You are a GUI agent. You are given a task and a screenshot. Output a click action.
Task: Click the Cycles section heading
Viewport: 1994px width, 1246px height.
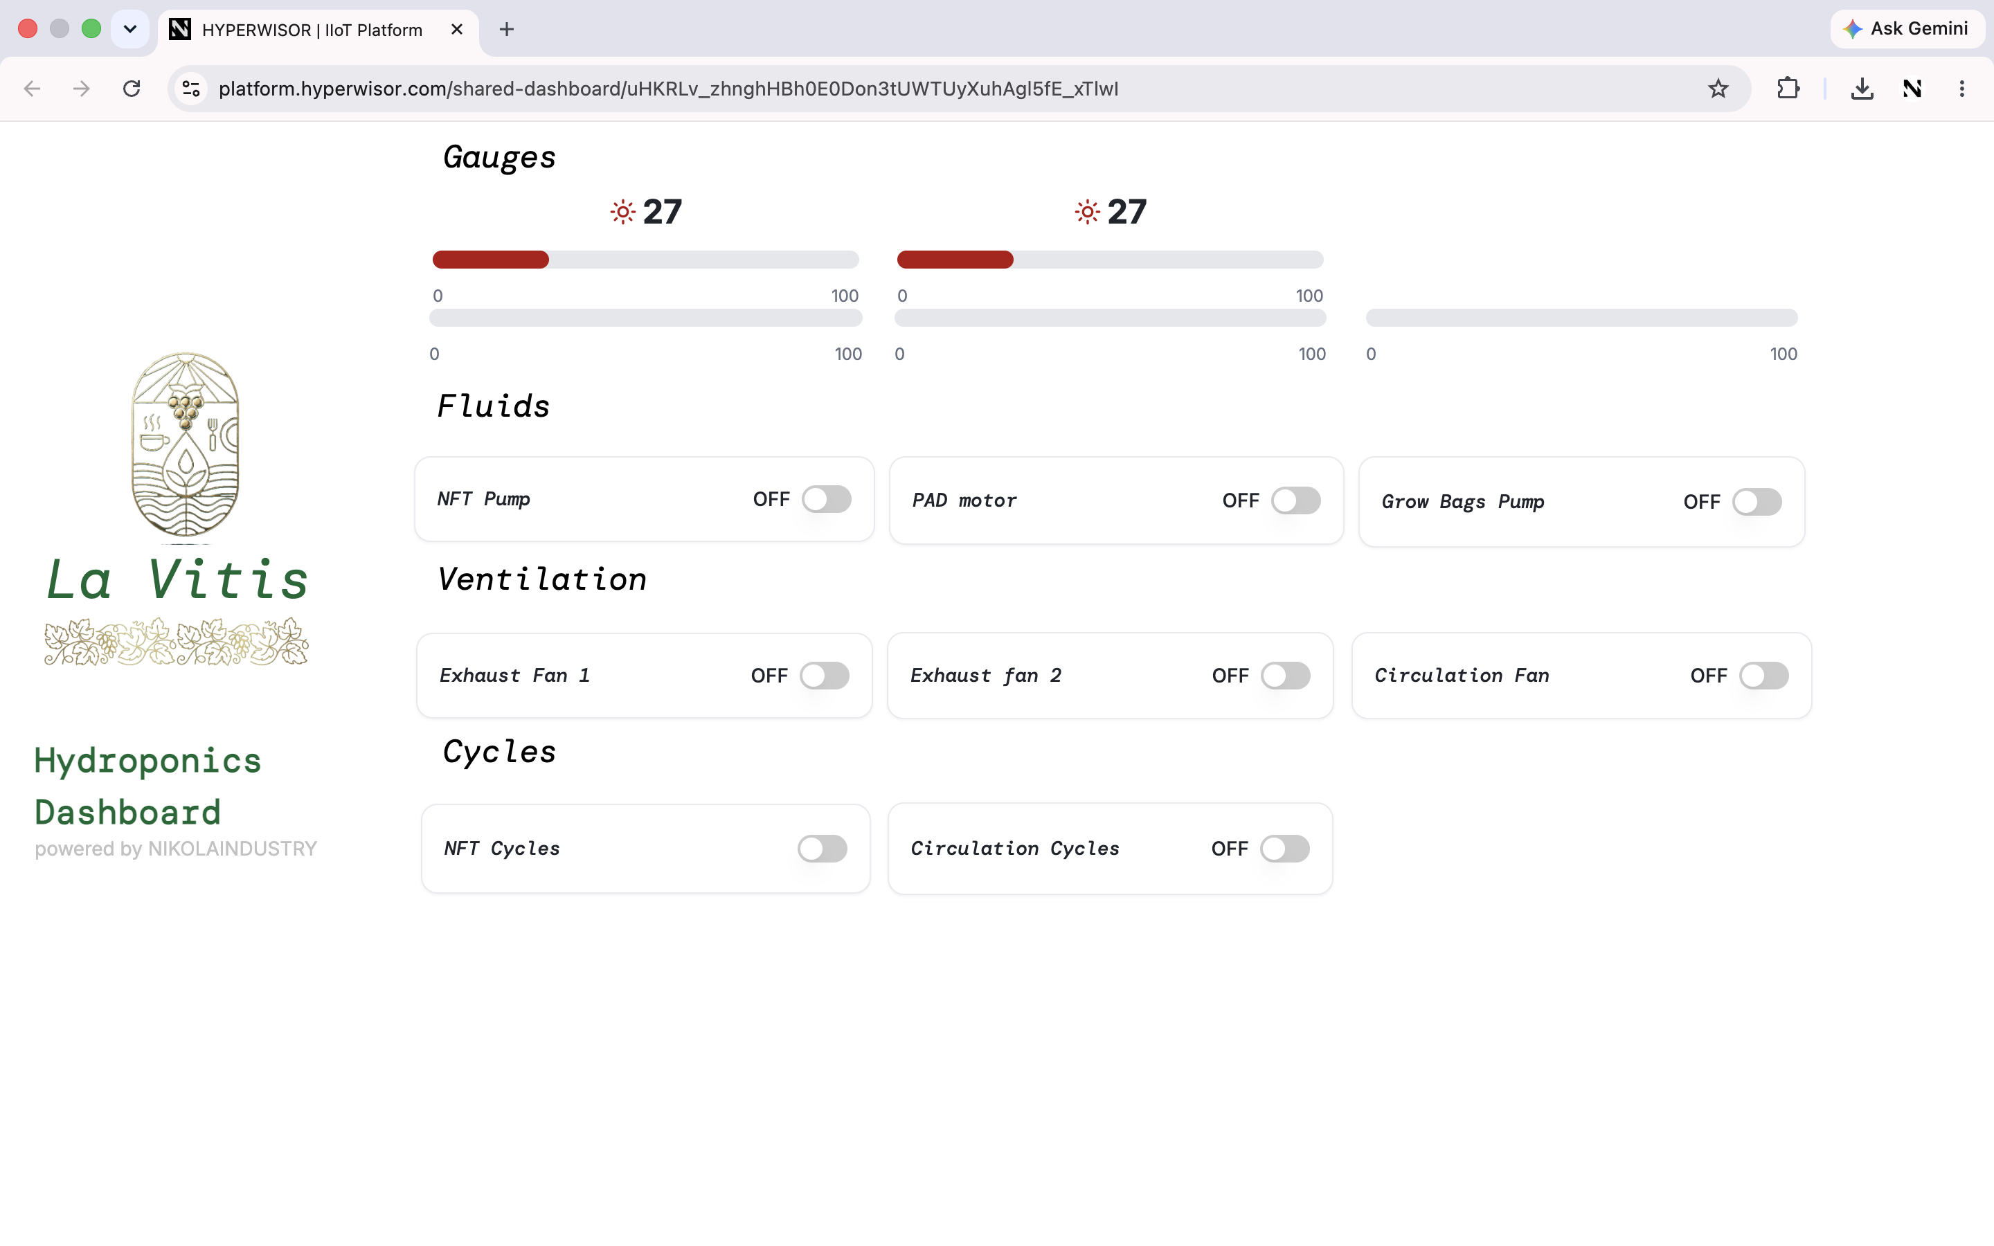(x=499, y=752)
